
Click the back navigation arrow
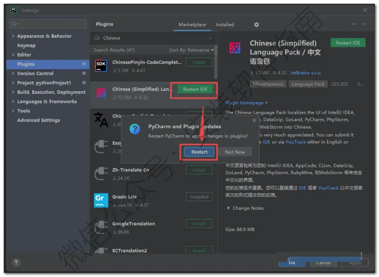pyautogui.click(x=354, y=24)
